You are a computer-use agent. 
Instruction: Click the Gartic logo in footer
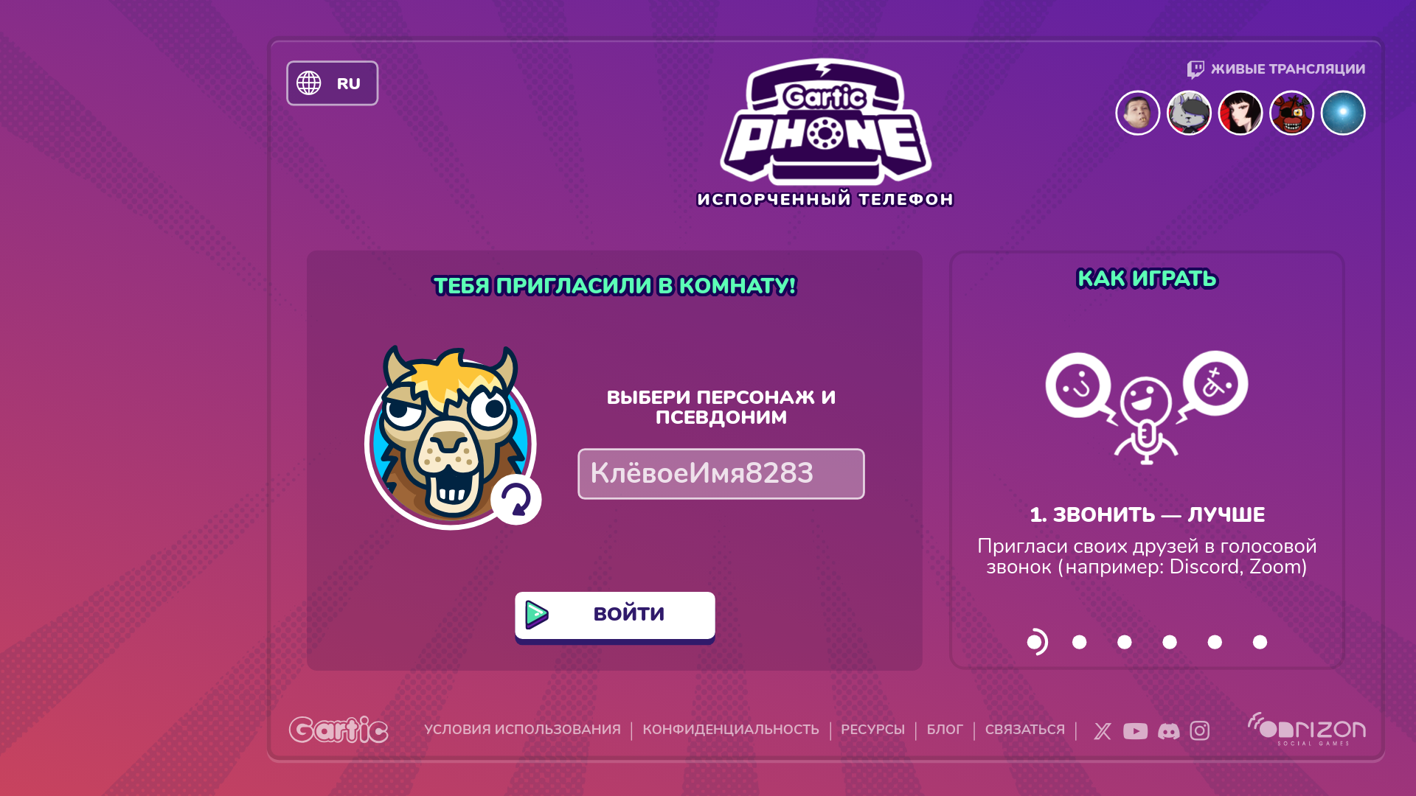click(339, 730)
